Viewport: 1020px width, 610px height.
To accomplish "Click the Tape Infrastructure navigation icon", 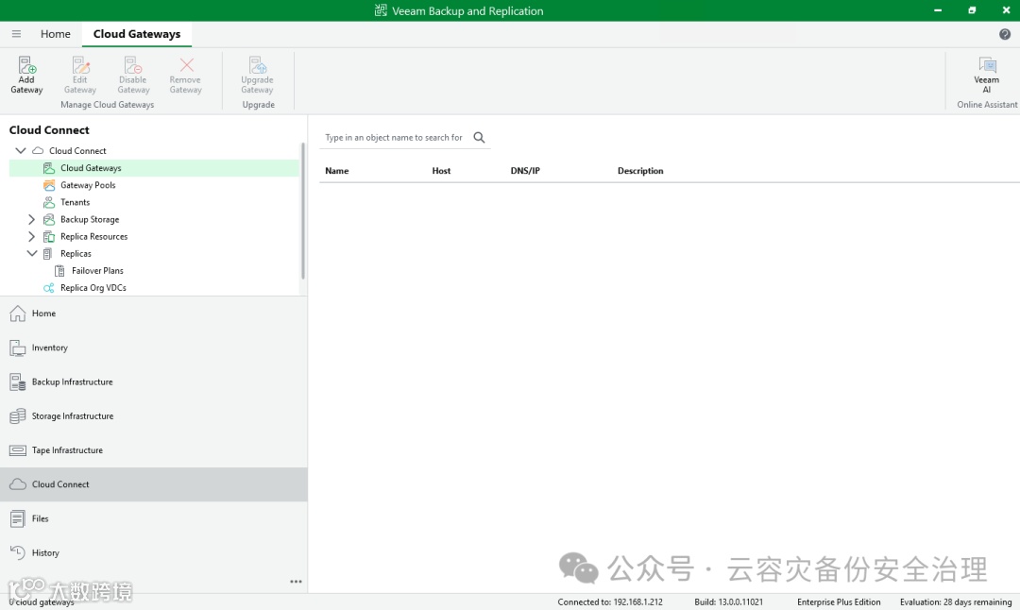I will pos(18,450).
